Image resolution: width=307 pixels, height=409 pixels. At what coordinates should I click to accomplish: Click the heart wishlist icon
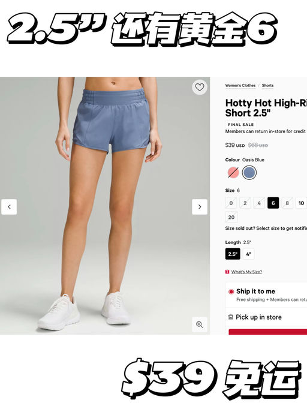pyautogui.click(x=200, y=87)
